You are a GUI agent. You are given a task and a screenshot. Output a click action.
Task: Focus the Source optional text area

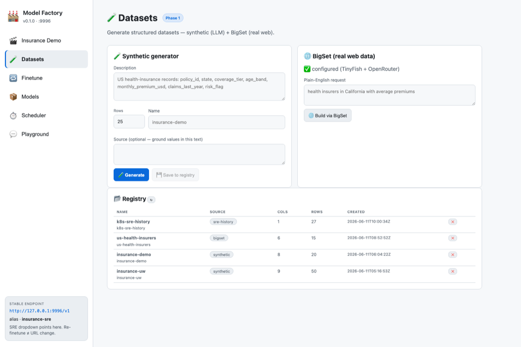pyautogui.click(x=199, y=154)
